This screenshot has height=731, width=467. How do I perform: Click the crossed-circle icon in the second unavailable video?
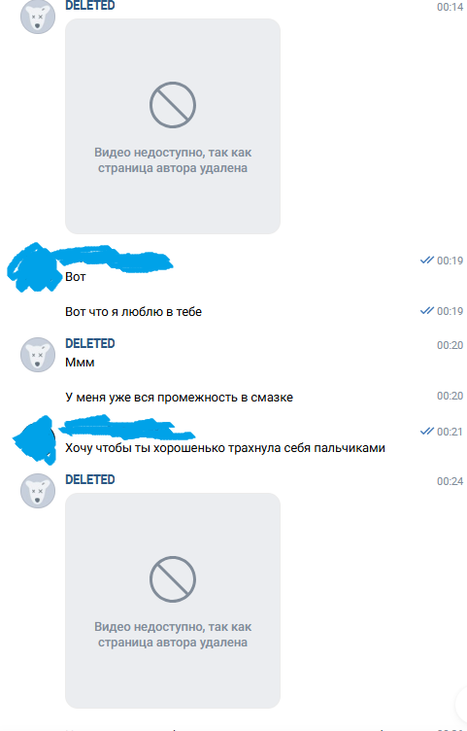tap(173, 579)
